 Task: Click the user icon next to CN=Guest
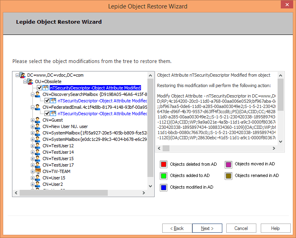(38, 120)
